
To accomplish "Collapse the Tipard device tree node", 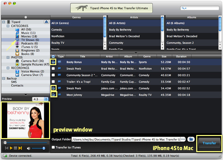I will [4, 22].
